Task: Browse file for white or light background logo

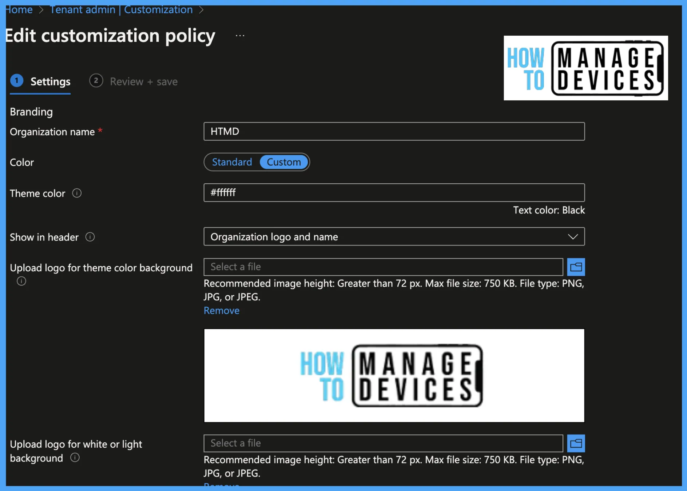Action: [576, 443]
